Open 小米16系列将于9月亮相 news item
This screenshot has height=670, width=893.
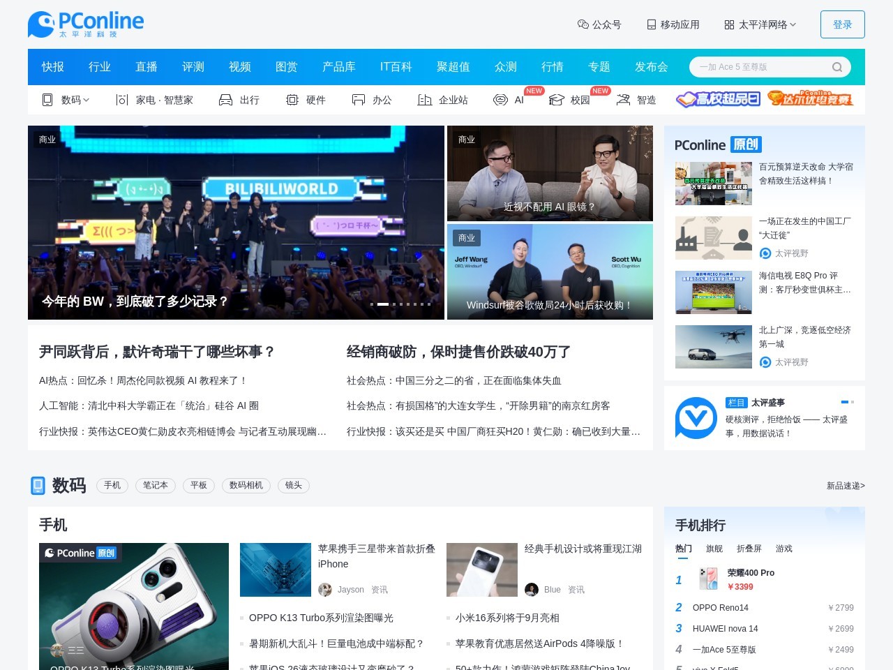[507, 618]
